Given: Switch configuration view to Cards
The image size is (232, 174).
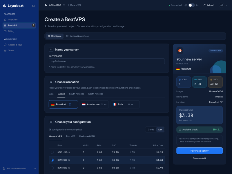Looking at the screenshot, I should pos(151,130).
